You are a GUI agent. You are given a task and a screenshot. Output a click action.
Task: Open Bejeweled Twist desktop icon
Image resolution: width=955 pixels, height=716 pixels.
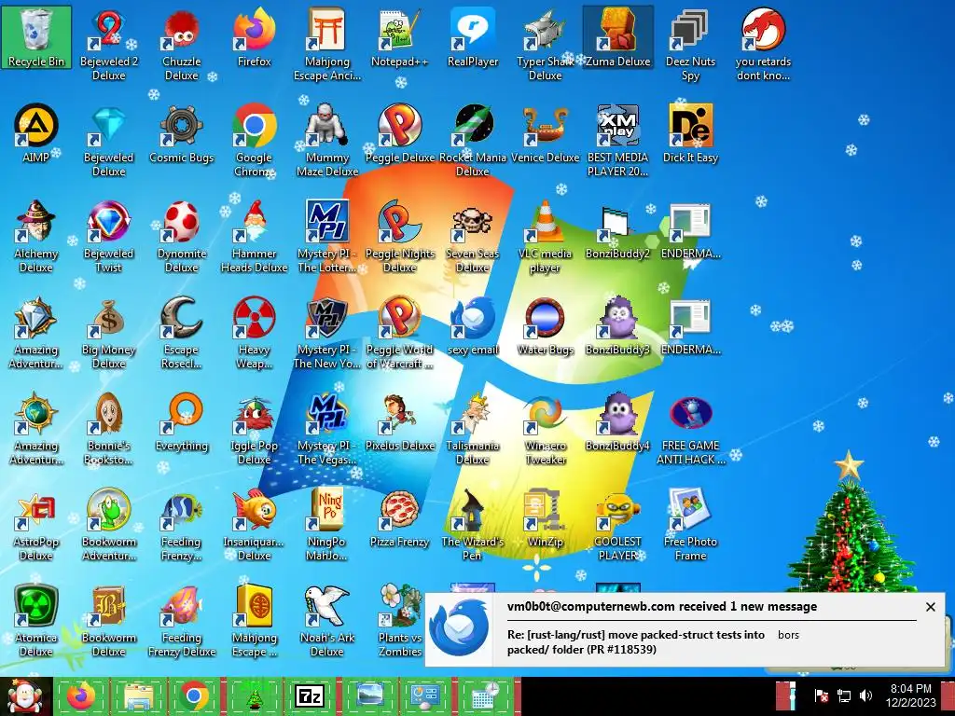point(108,237)
